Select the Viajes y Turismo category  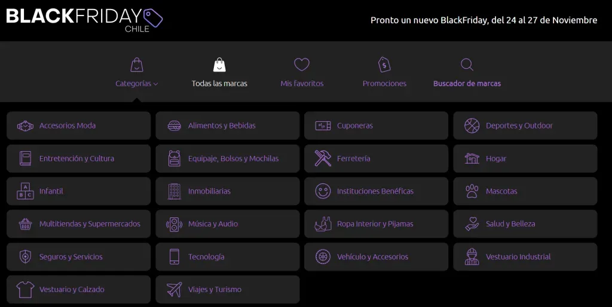point(228,290)
